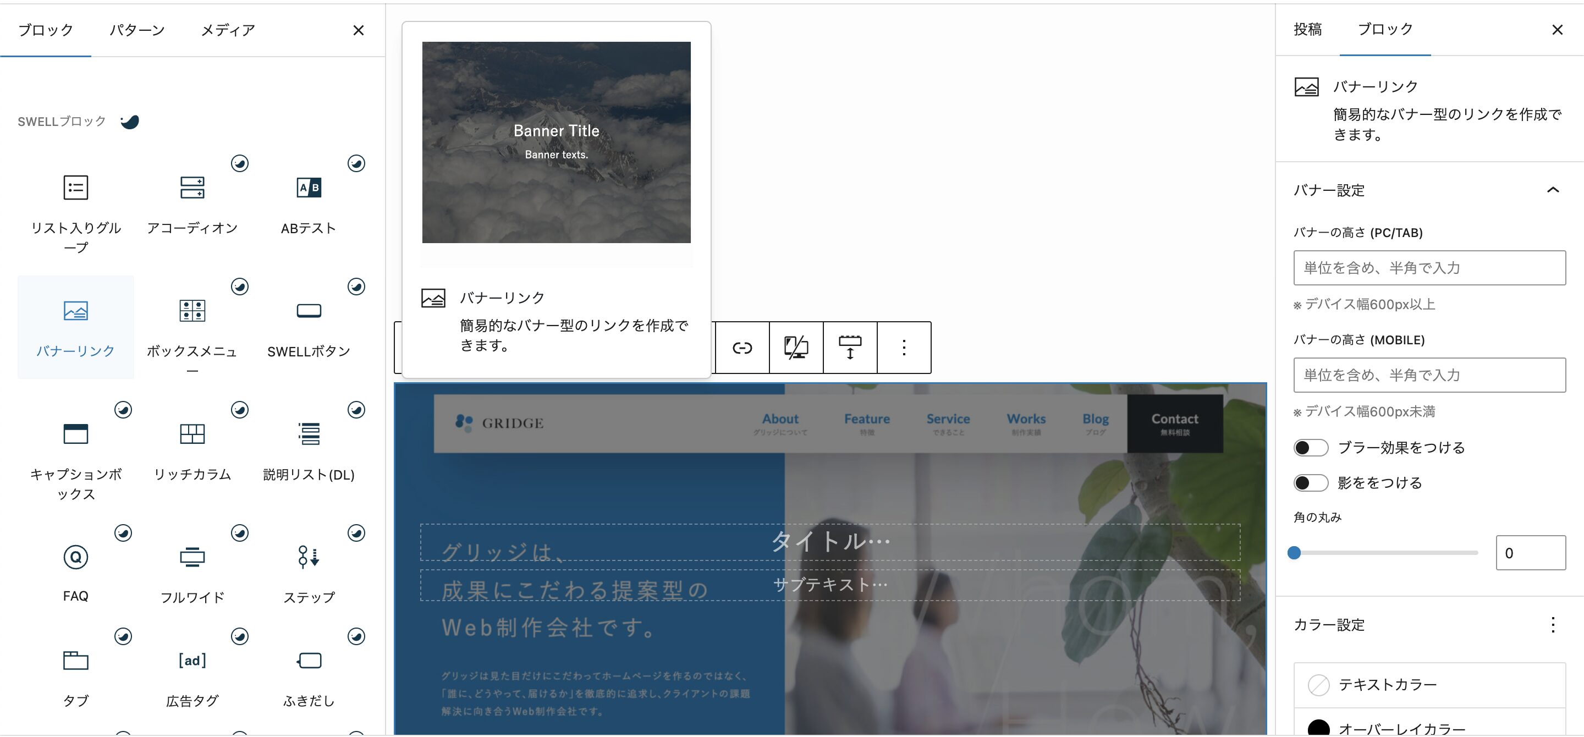The width and height of the screenshot is (1584, 737).
Task: Click the height adjust toolbar icon
Action: (850, 348)
